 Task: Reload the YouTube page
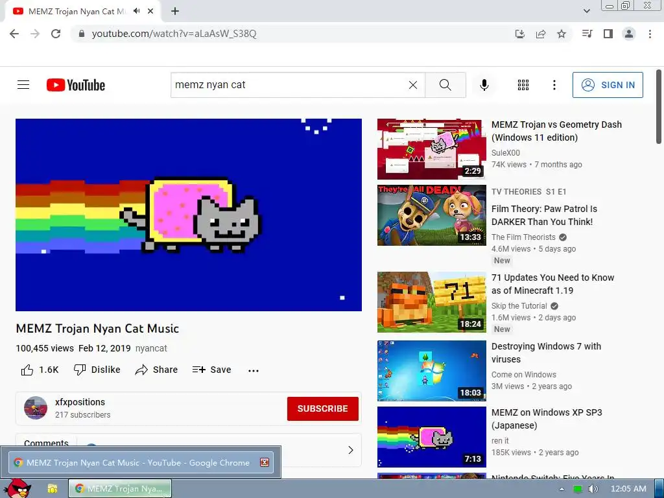(56, 34)
